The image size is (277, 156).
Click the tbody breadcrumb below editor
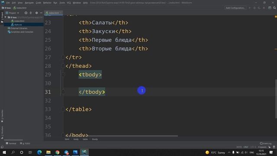(x=95, y=140)
